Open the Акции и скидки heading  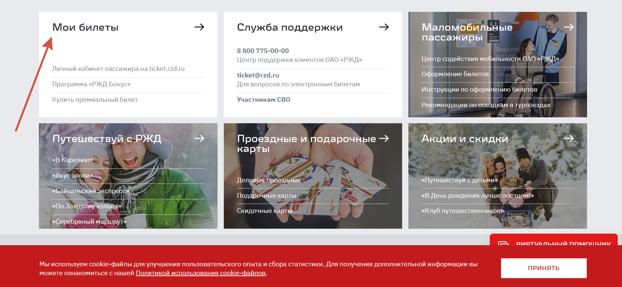click(x=465, y=139)
